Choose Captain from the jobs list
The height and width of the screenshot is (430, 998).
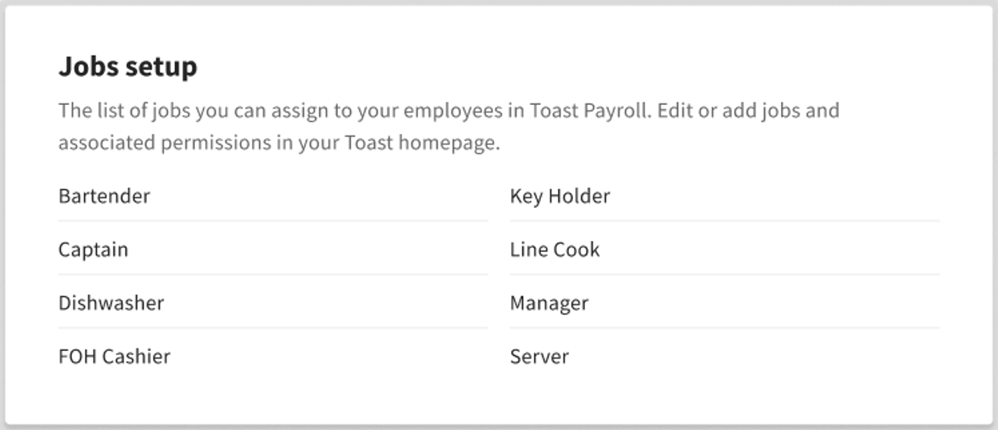[94, 249]
